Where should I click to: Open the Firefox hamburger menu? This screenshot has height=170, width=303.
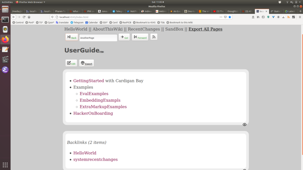pyautogui.click(x=300, y=17)
